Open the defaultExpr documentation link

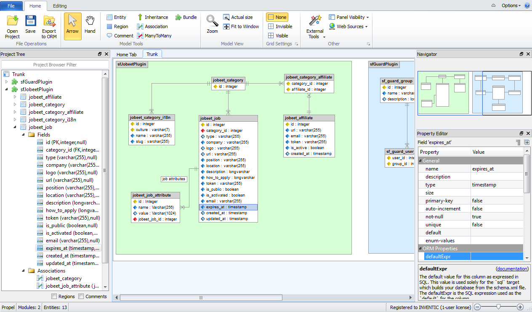pyautogui.click(x=512, y=269)
